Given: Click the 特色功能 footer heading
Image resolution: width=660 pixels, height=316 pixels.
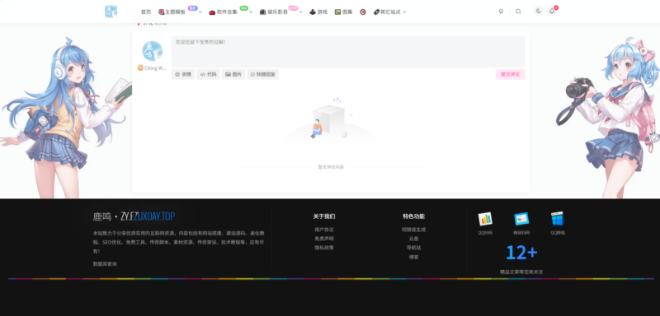Looking at the screenshot, I should 414,216.
